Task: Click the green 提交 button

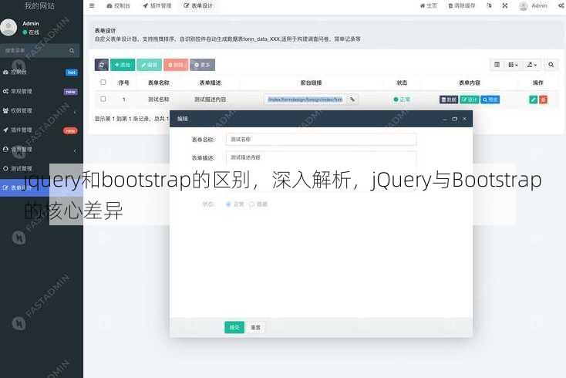Action: click(234, 327)
